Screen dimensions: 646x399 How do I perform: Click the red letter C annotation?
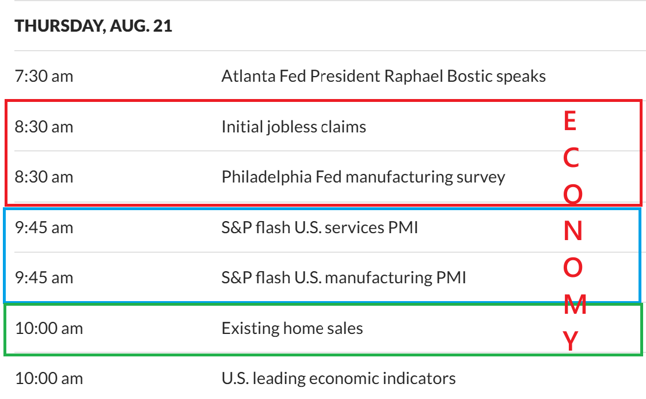571,158
